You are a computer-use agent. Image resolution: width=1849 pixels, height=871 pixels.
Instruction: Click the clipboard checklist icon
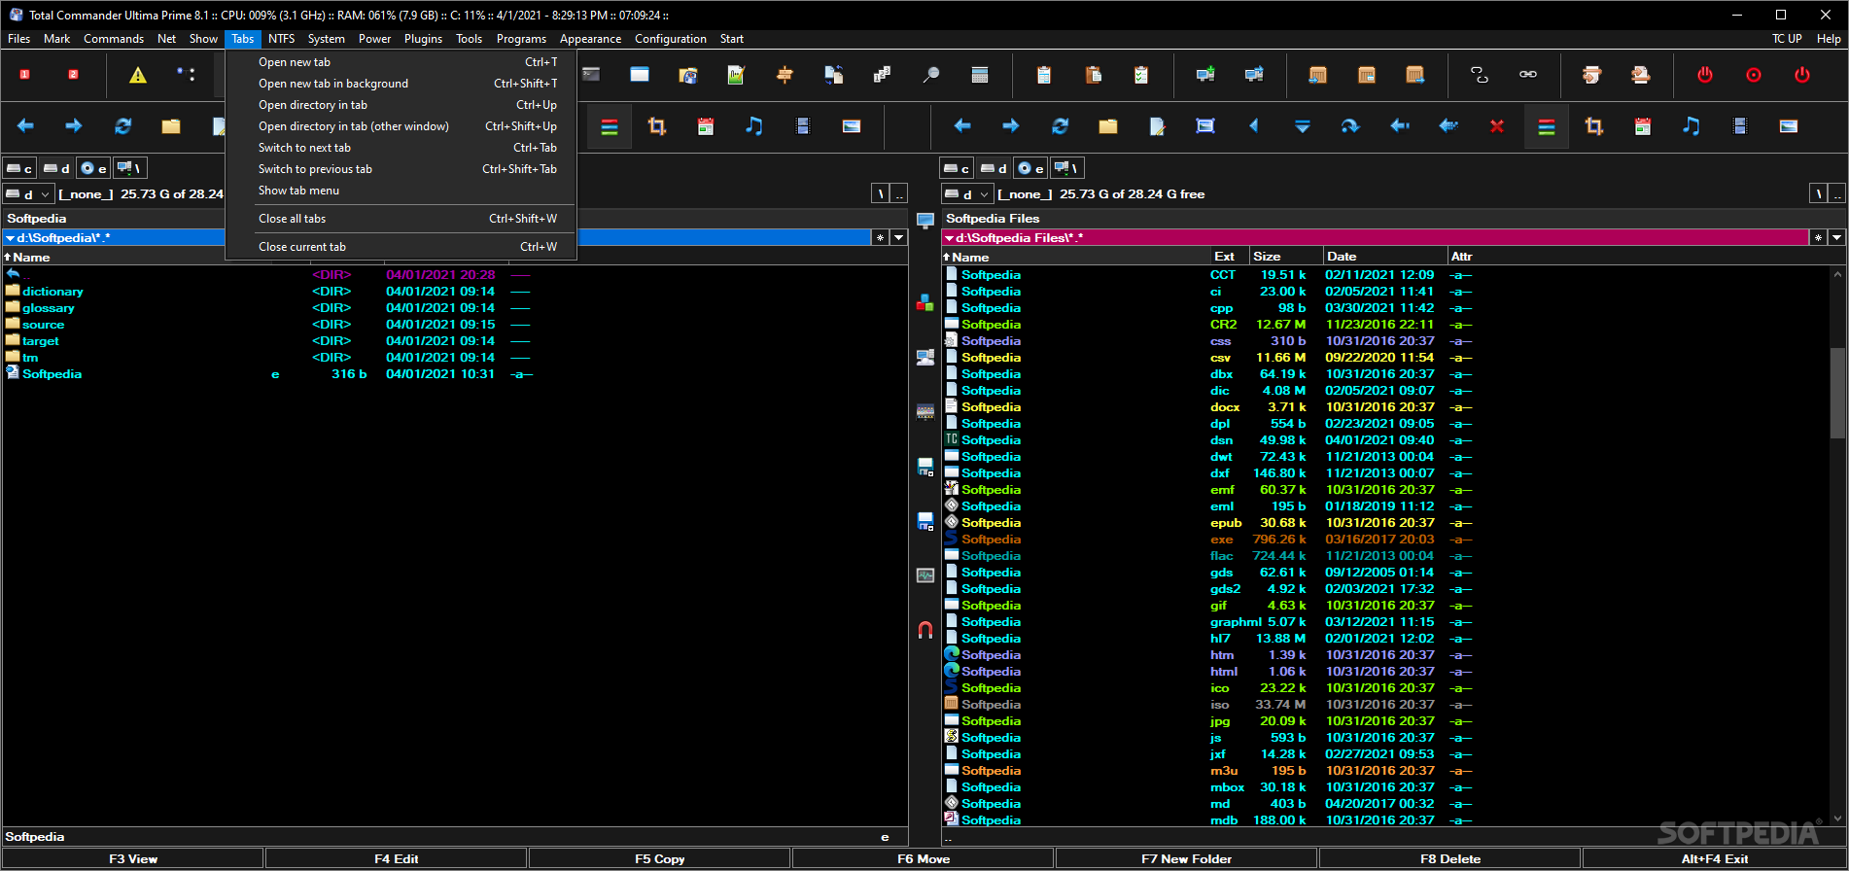click(x=1141, y=75)
